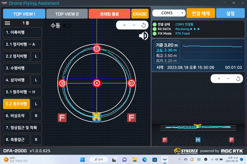Zoom in on the top view map

click(124, 25)
